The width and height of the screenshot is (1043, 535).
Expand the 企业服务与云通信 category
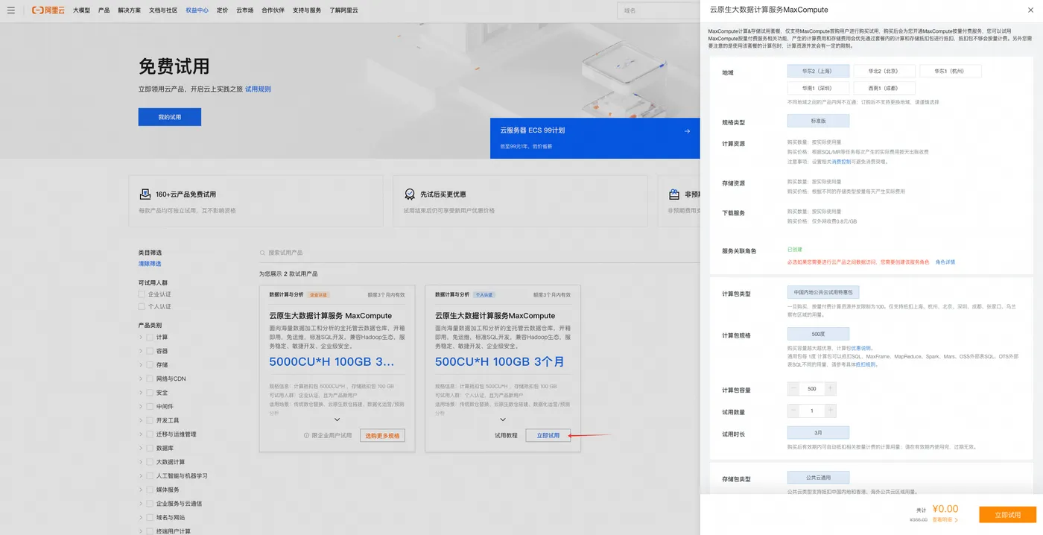(x=141, y=503)
